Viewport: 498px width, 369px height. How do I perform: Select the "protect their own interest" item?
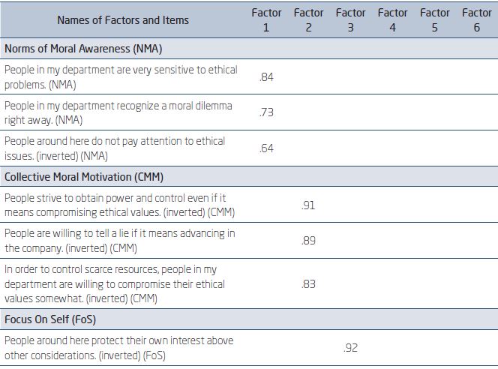[118, 347]
